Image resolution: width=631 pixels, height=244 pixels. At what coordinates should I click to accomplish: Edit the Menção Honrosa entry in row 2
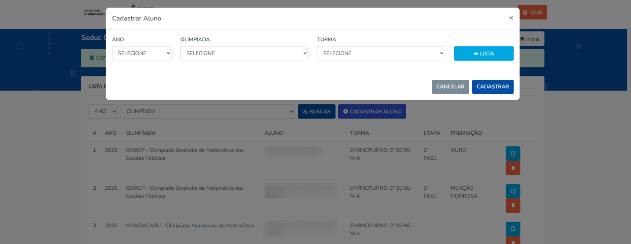tap(513, 191)
